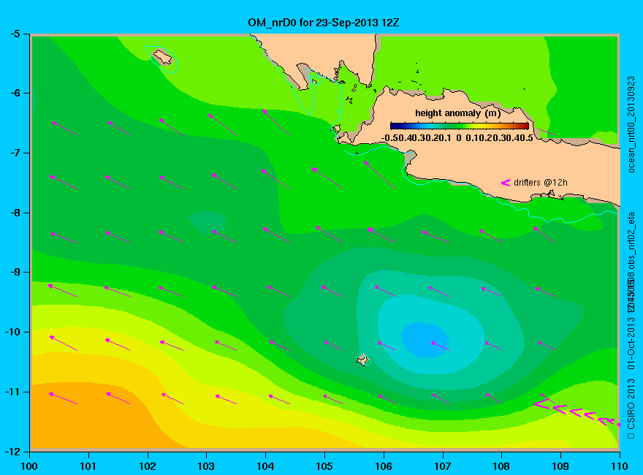Click longitude tick label '107'
The height and width of the screenshot is (475, 643).
(443, 466)
